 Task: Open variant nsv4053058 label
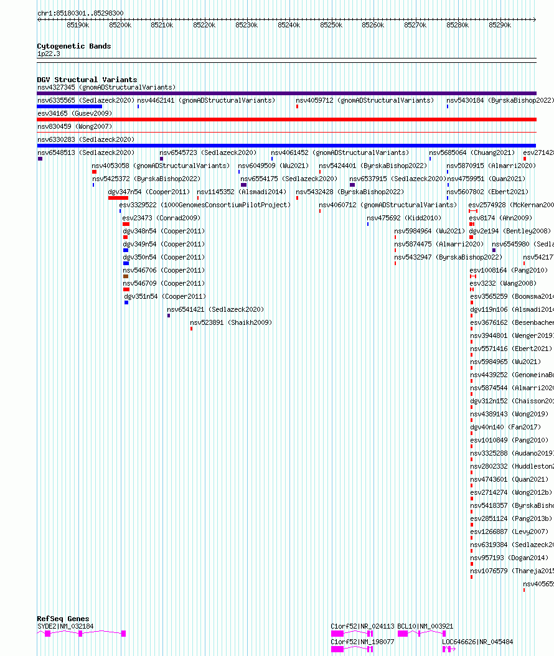tap(161, 166)
